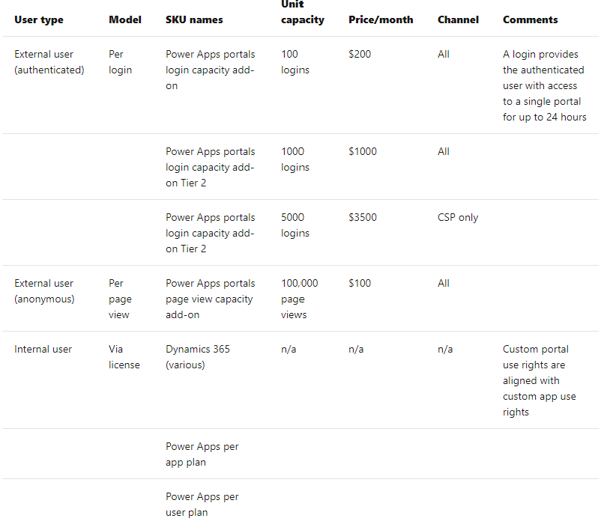Click the 'Channel' column header
The image size is (601, 527).
458,19
